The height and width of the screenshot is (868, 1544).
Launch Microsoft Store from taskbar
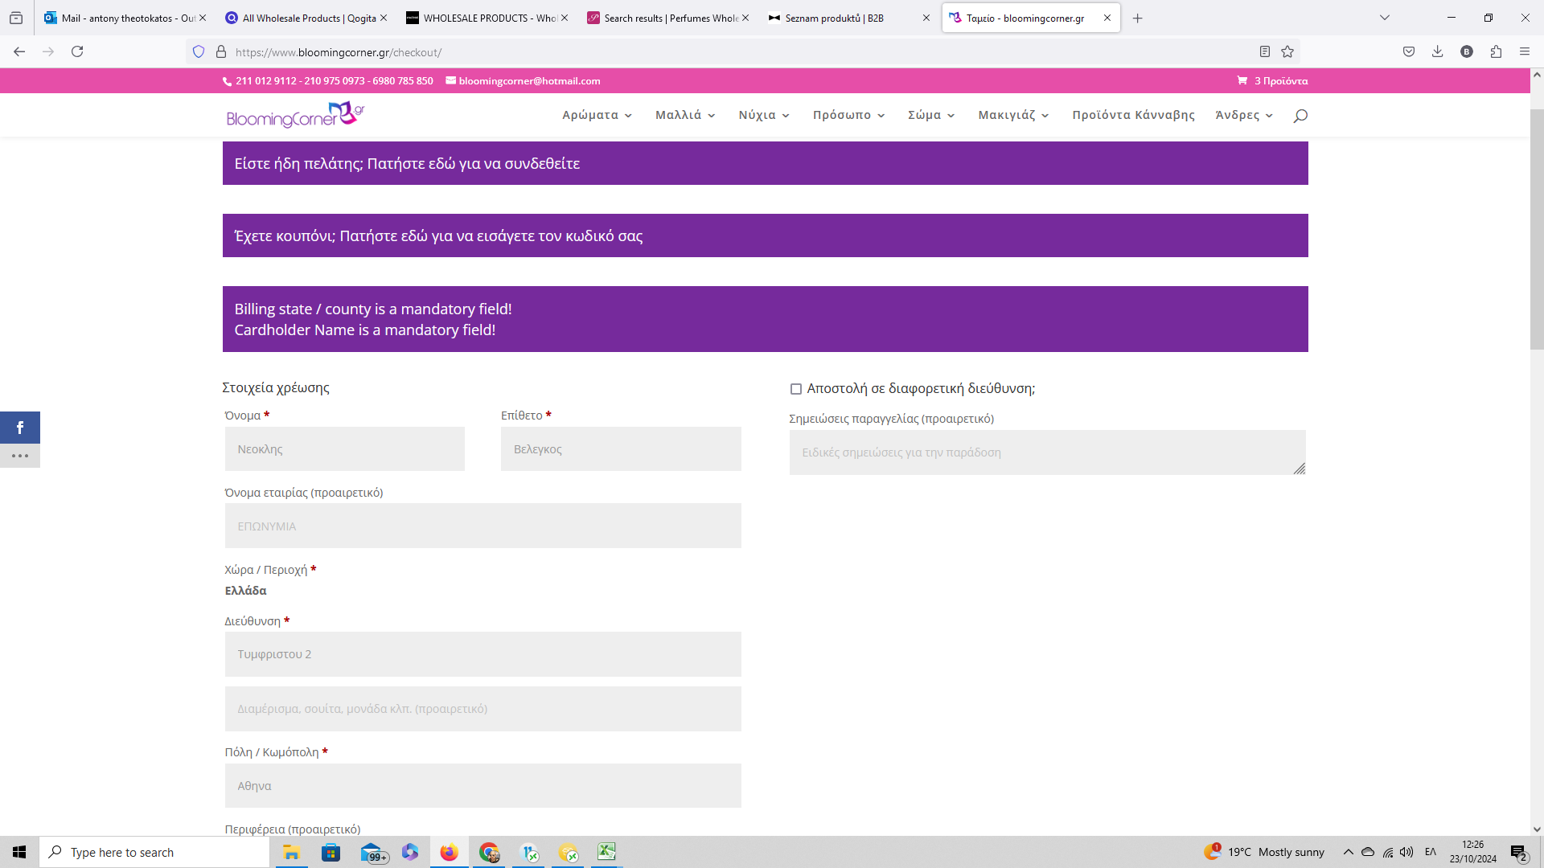pyautogui.click(x=331, y=852)
